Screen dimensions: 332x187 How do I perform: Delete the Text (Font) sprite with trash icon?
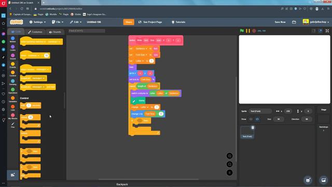tap(253, 127)
